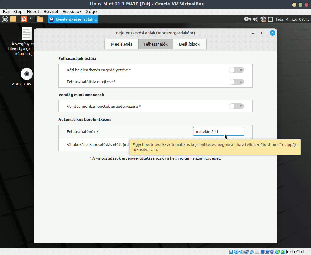Click the VirtualBox CPU virtualization indicator

tap(272, 252)
